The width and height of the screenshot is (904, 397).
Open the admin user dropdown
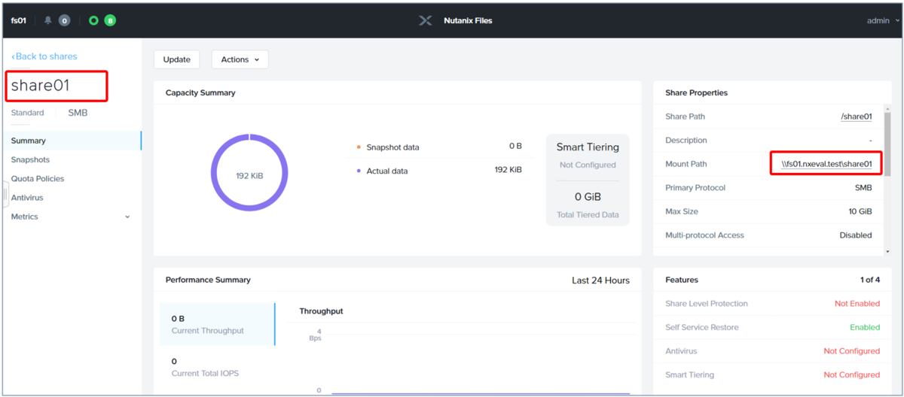click(x=883, y=20)
